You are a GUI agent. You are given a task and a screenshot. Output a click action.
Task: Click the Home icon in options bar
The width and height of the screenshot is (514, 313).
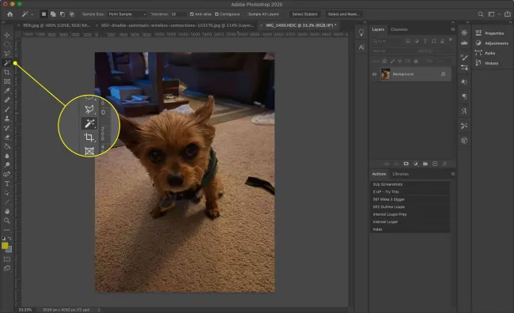point(10,14)
